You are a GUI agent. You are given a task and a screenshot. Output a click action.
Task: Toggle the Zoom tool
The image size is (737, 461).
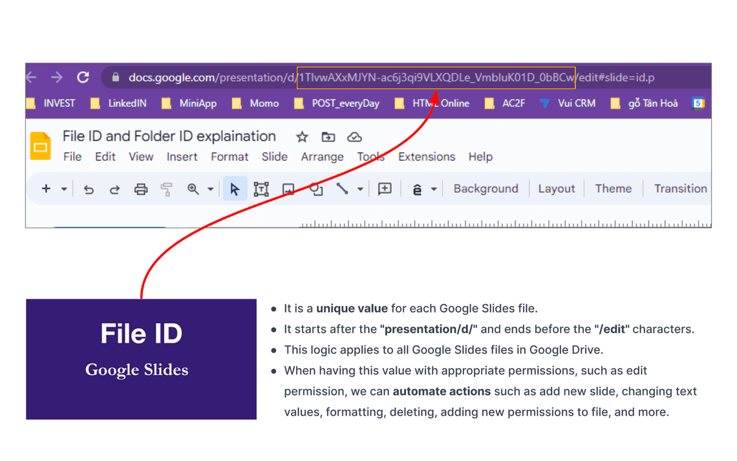click(191, 188)
